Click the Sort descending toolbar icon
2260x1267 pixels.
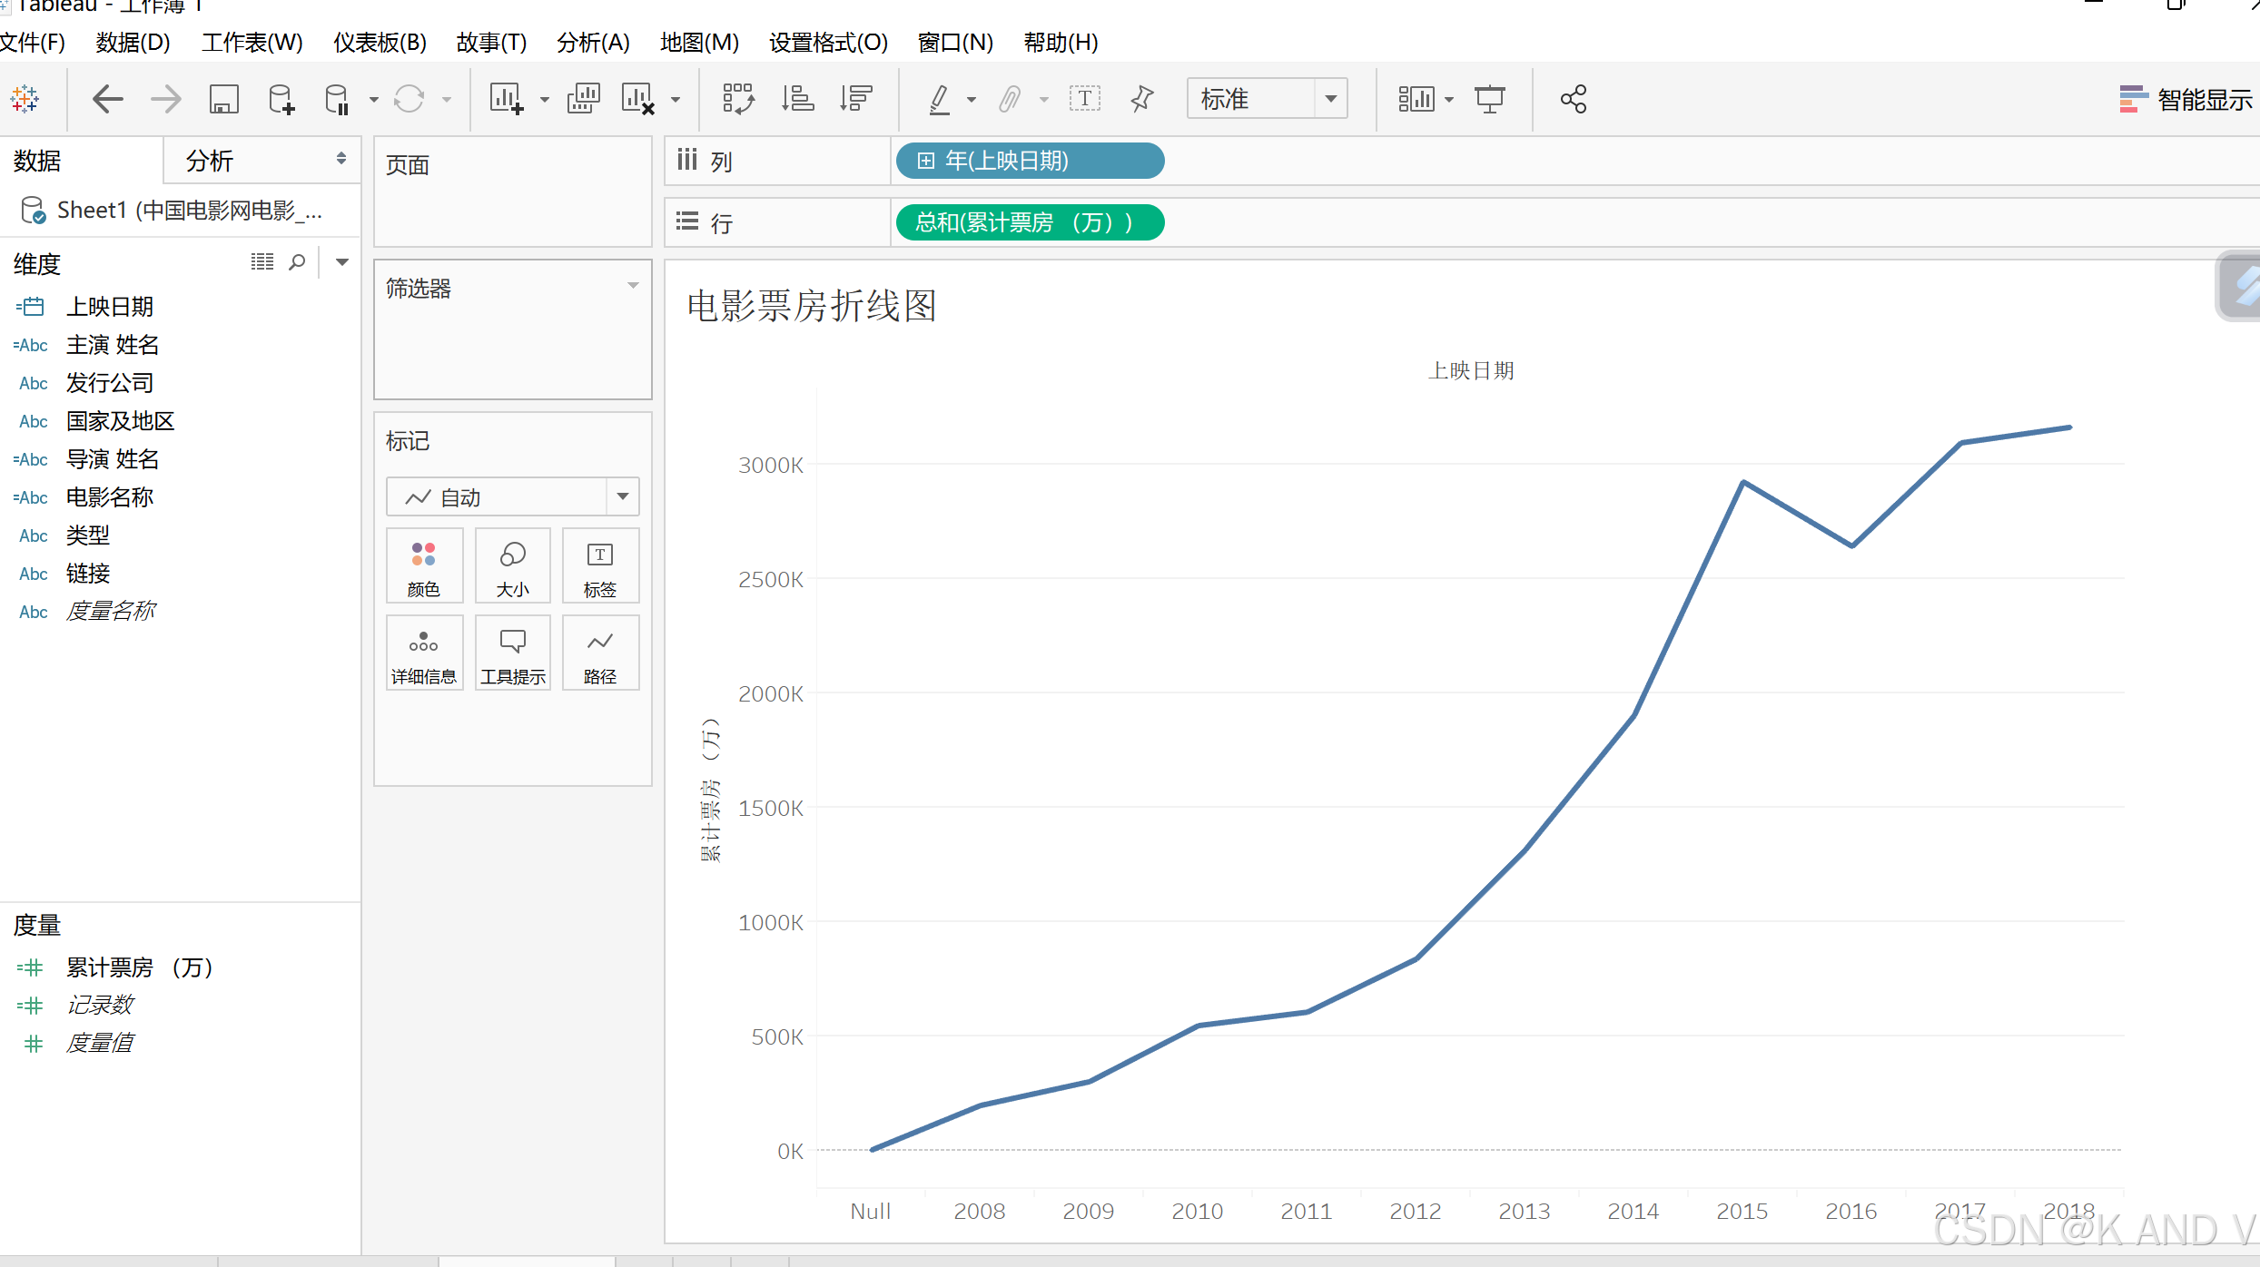[855, 99]
